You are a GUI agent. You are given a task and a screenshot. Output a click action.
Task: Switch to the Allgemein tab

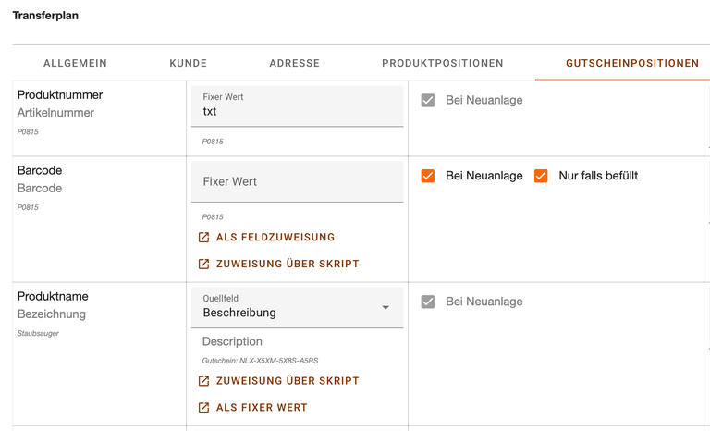(x=75, y=63)
